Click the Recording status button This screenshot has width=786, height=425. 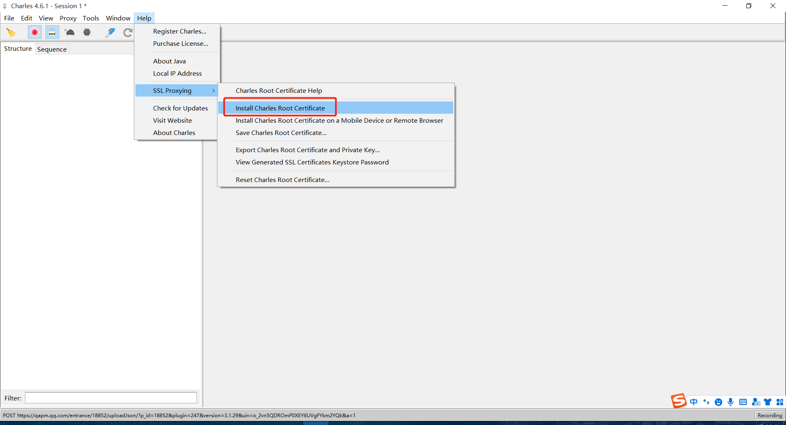769,415
